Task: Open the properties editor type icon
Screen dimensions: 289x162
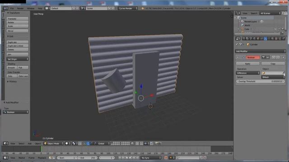Action: (x=238, y=38)
